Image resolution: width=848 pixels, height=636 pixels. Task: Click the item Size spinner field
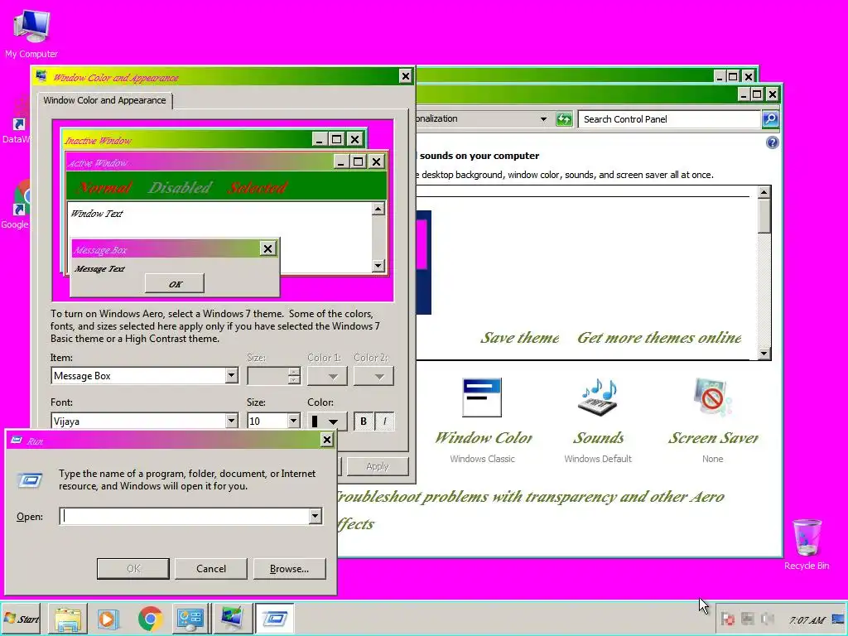(x=273, y=376)
